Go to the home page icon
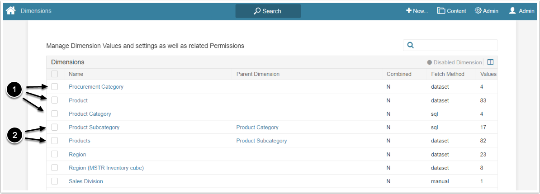Image resolution: width=540 pixels, height=194 pixels. point(11,10)
